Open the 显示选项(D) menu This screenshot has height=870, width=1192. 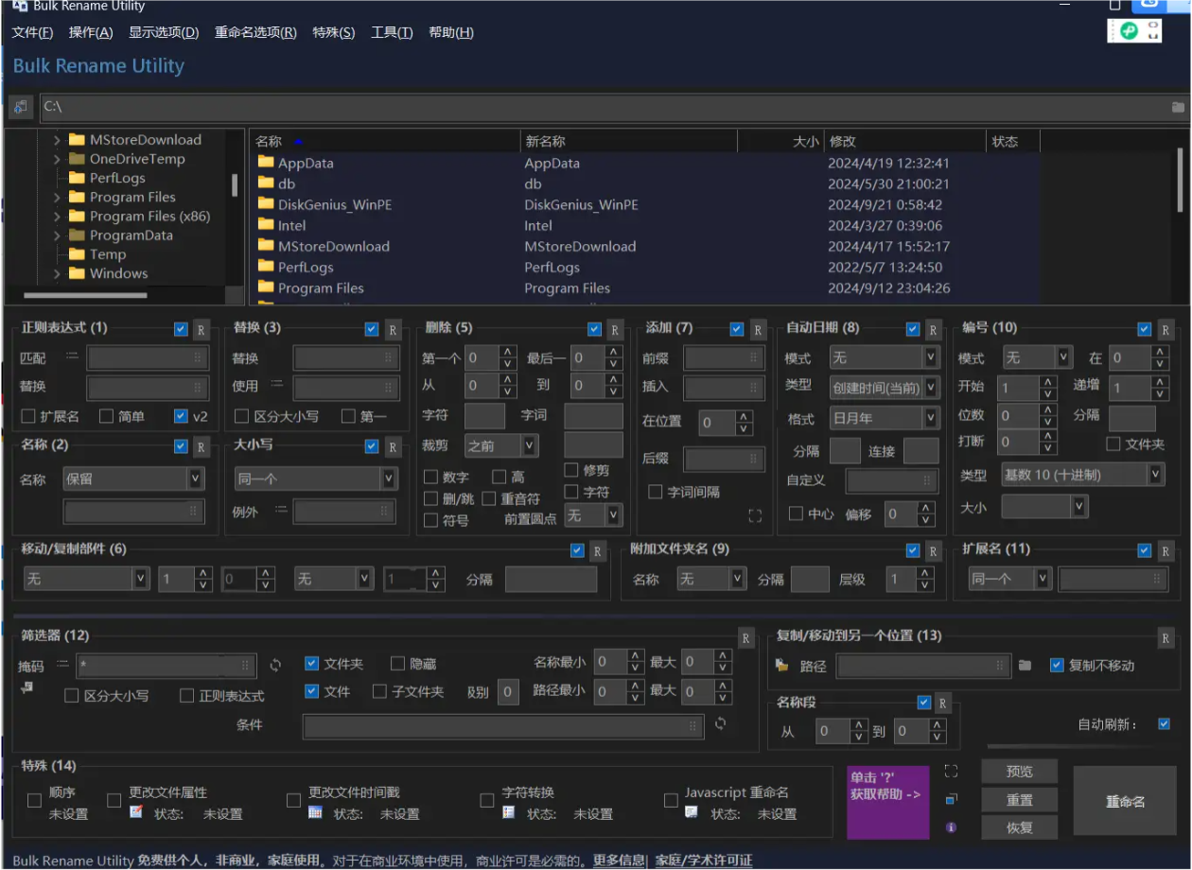164,32
